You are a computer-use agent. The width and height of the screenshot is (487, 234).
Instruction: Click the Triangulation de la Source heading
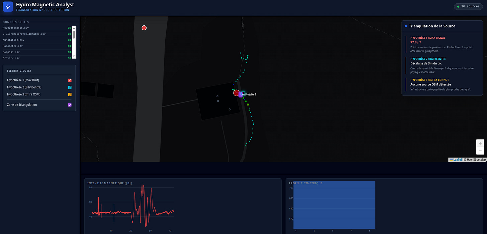pos(432,26)
